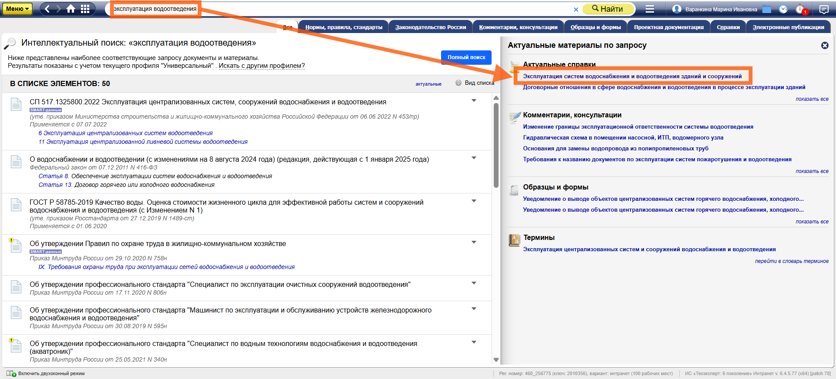Screen dimensions: 836x379
Task: Switch to Образцы и формы tab
Action: pos(596,27)
